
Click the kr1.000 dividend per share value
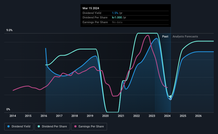(117, 18)
